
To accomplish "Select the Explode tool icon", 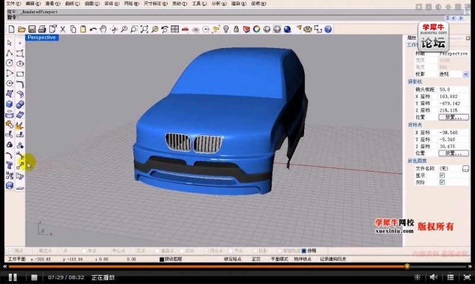I will pyautogui.click(x=20, y=125).
